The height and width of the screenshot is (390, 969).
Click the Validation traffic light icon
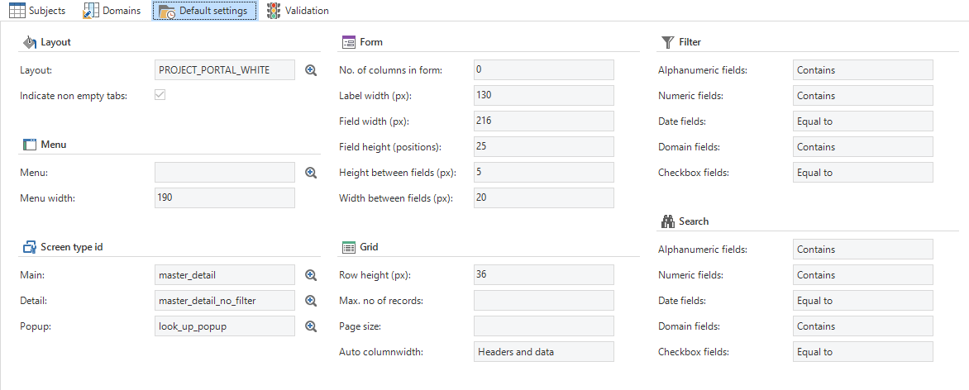pyautogui.click(x=274, y=11)
